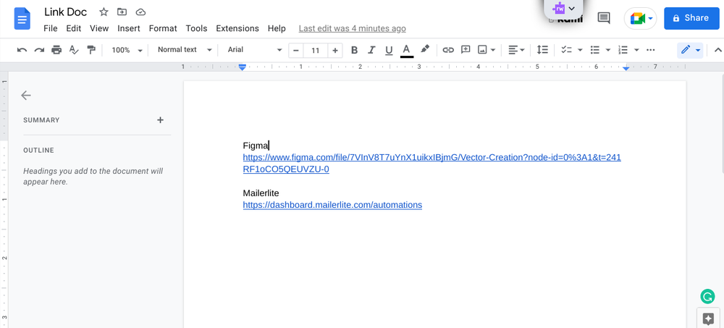
Task: Open the comment history icon
Action: (603, 18)
